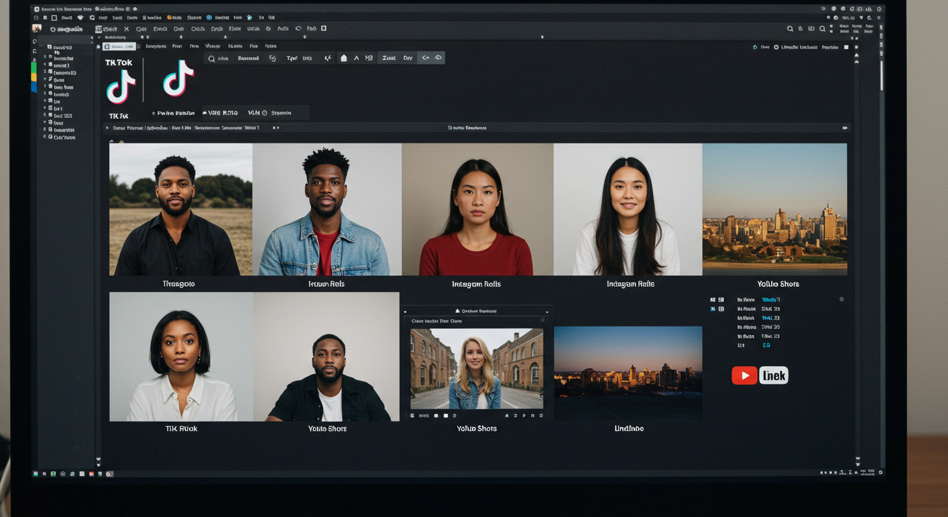Expand the arrow starting the info bar
Screen dimensions: 948x517
(x=107, y=128)
